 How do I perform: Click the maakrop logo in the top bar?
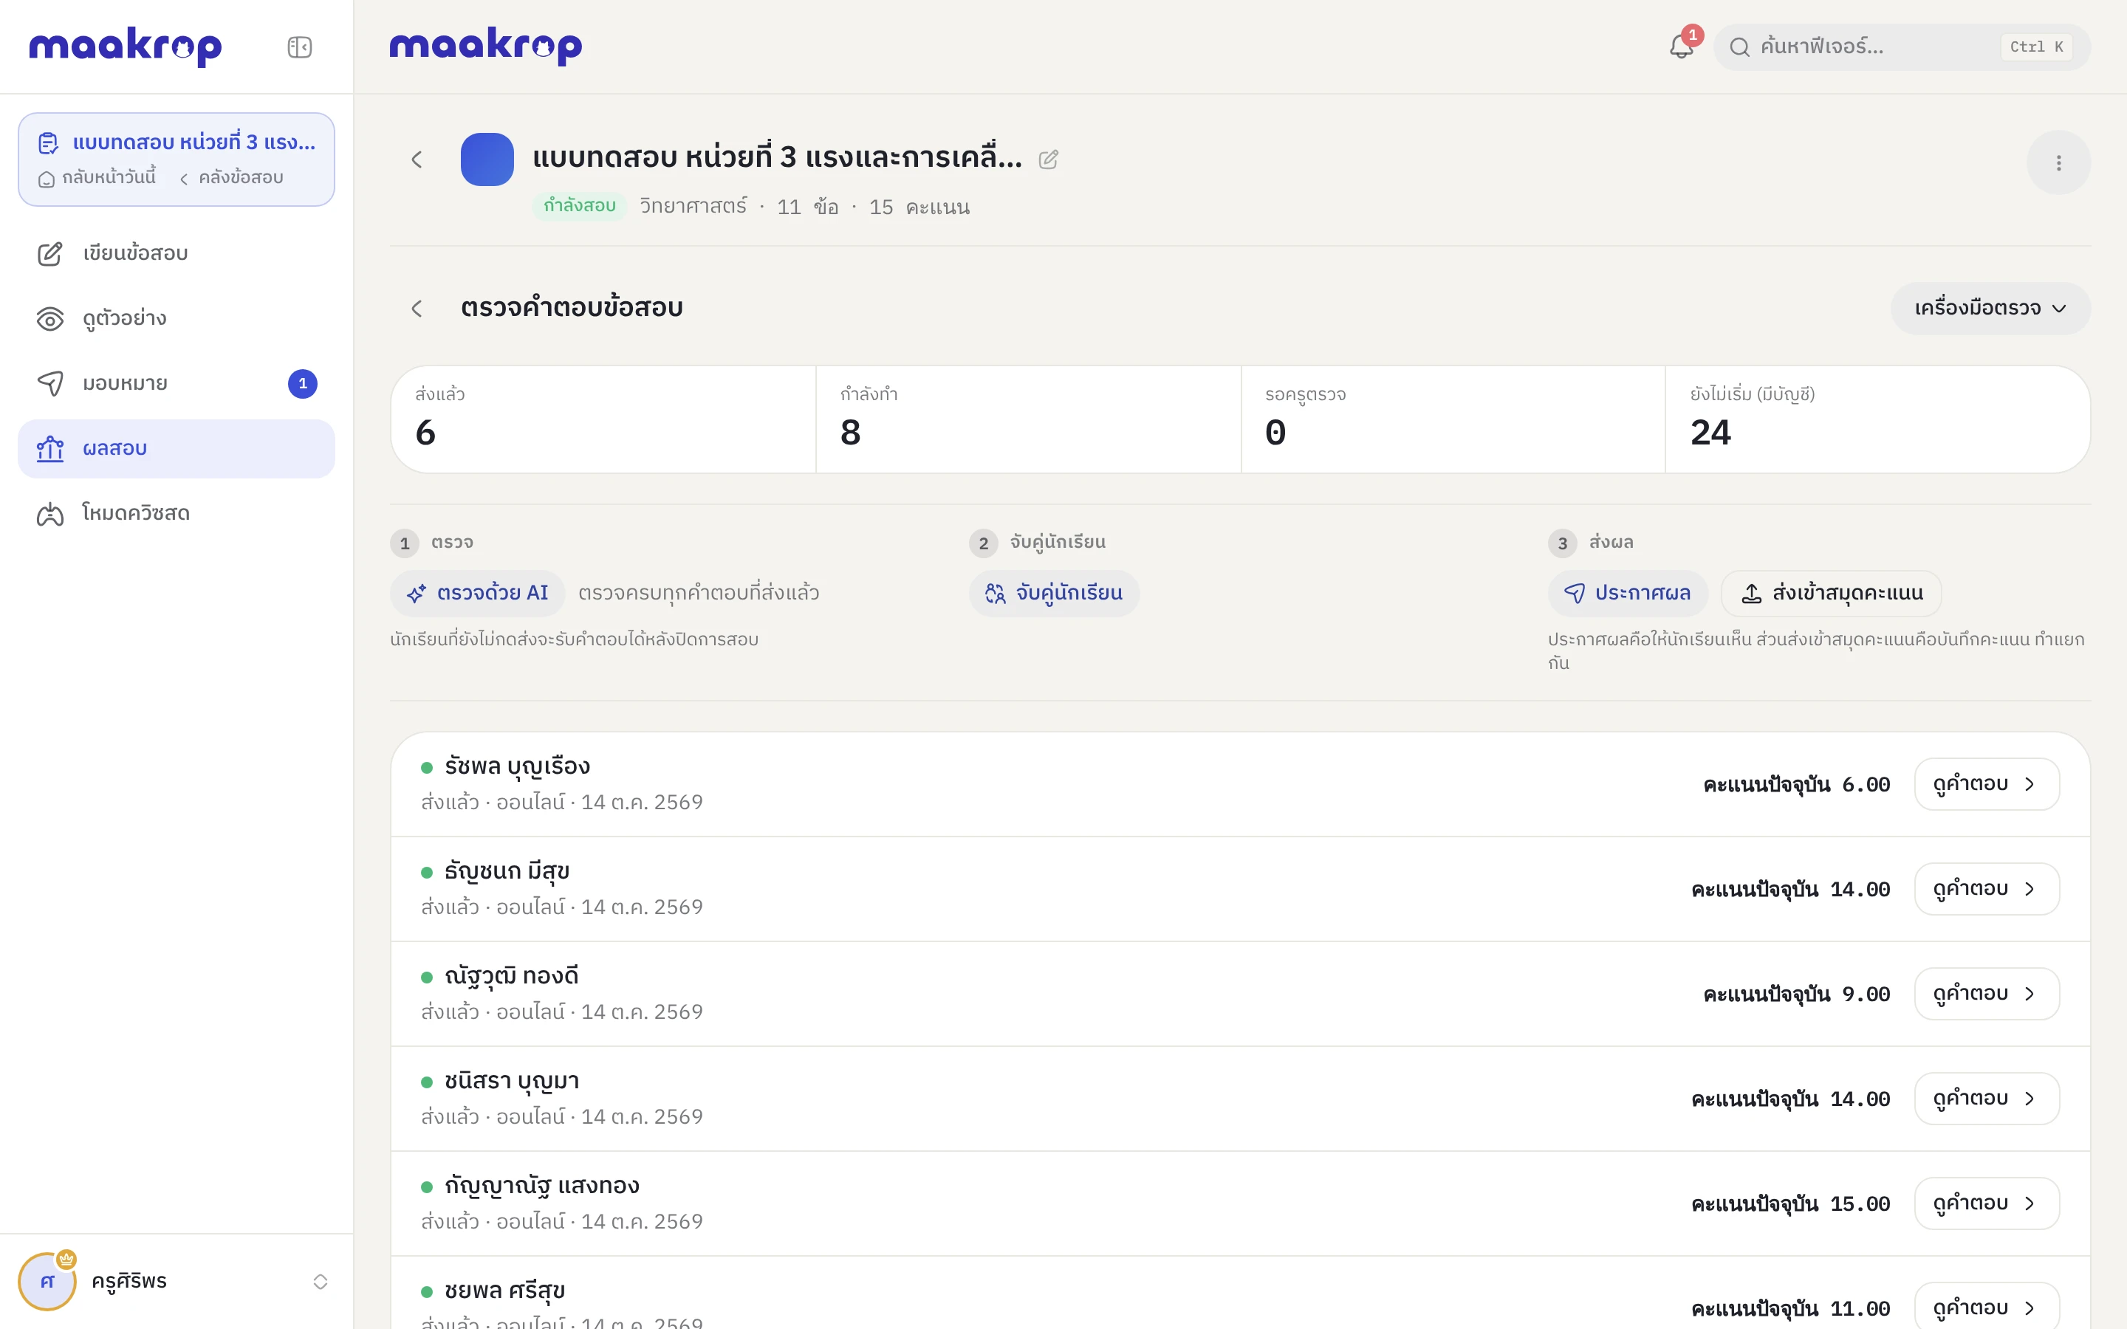point(486,47)
